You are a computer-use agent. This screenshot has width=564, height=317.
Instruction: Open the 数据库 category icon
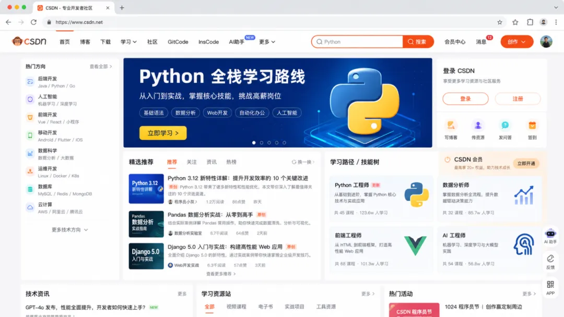click(x=30, y=189)
